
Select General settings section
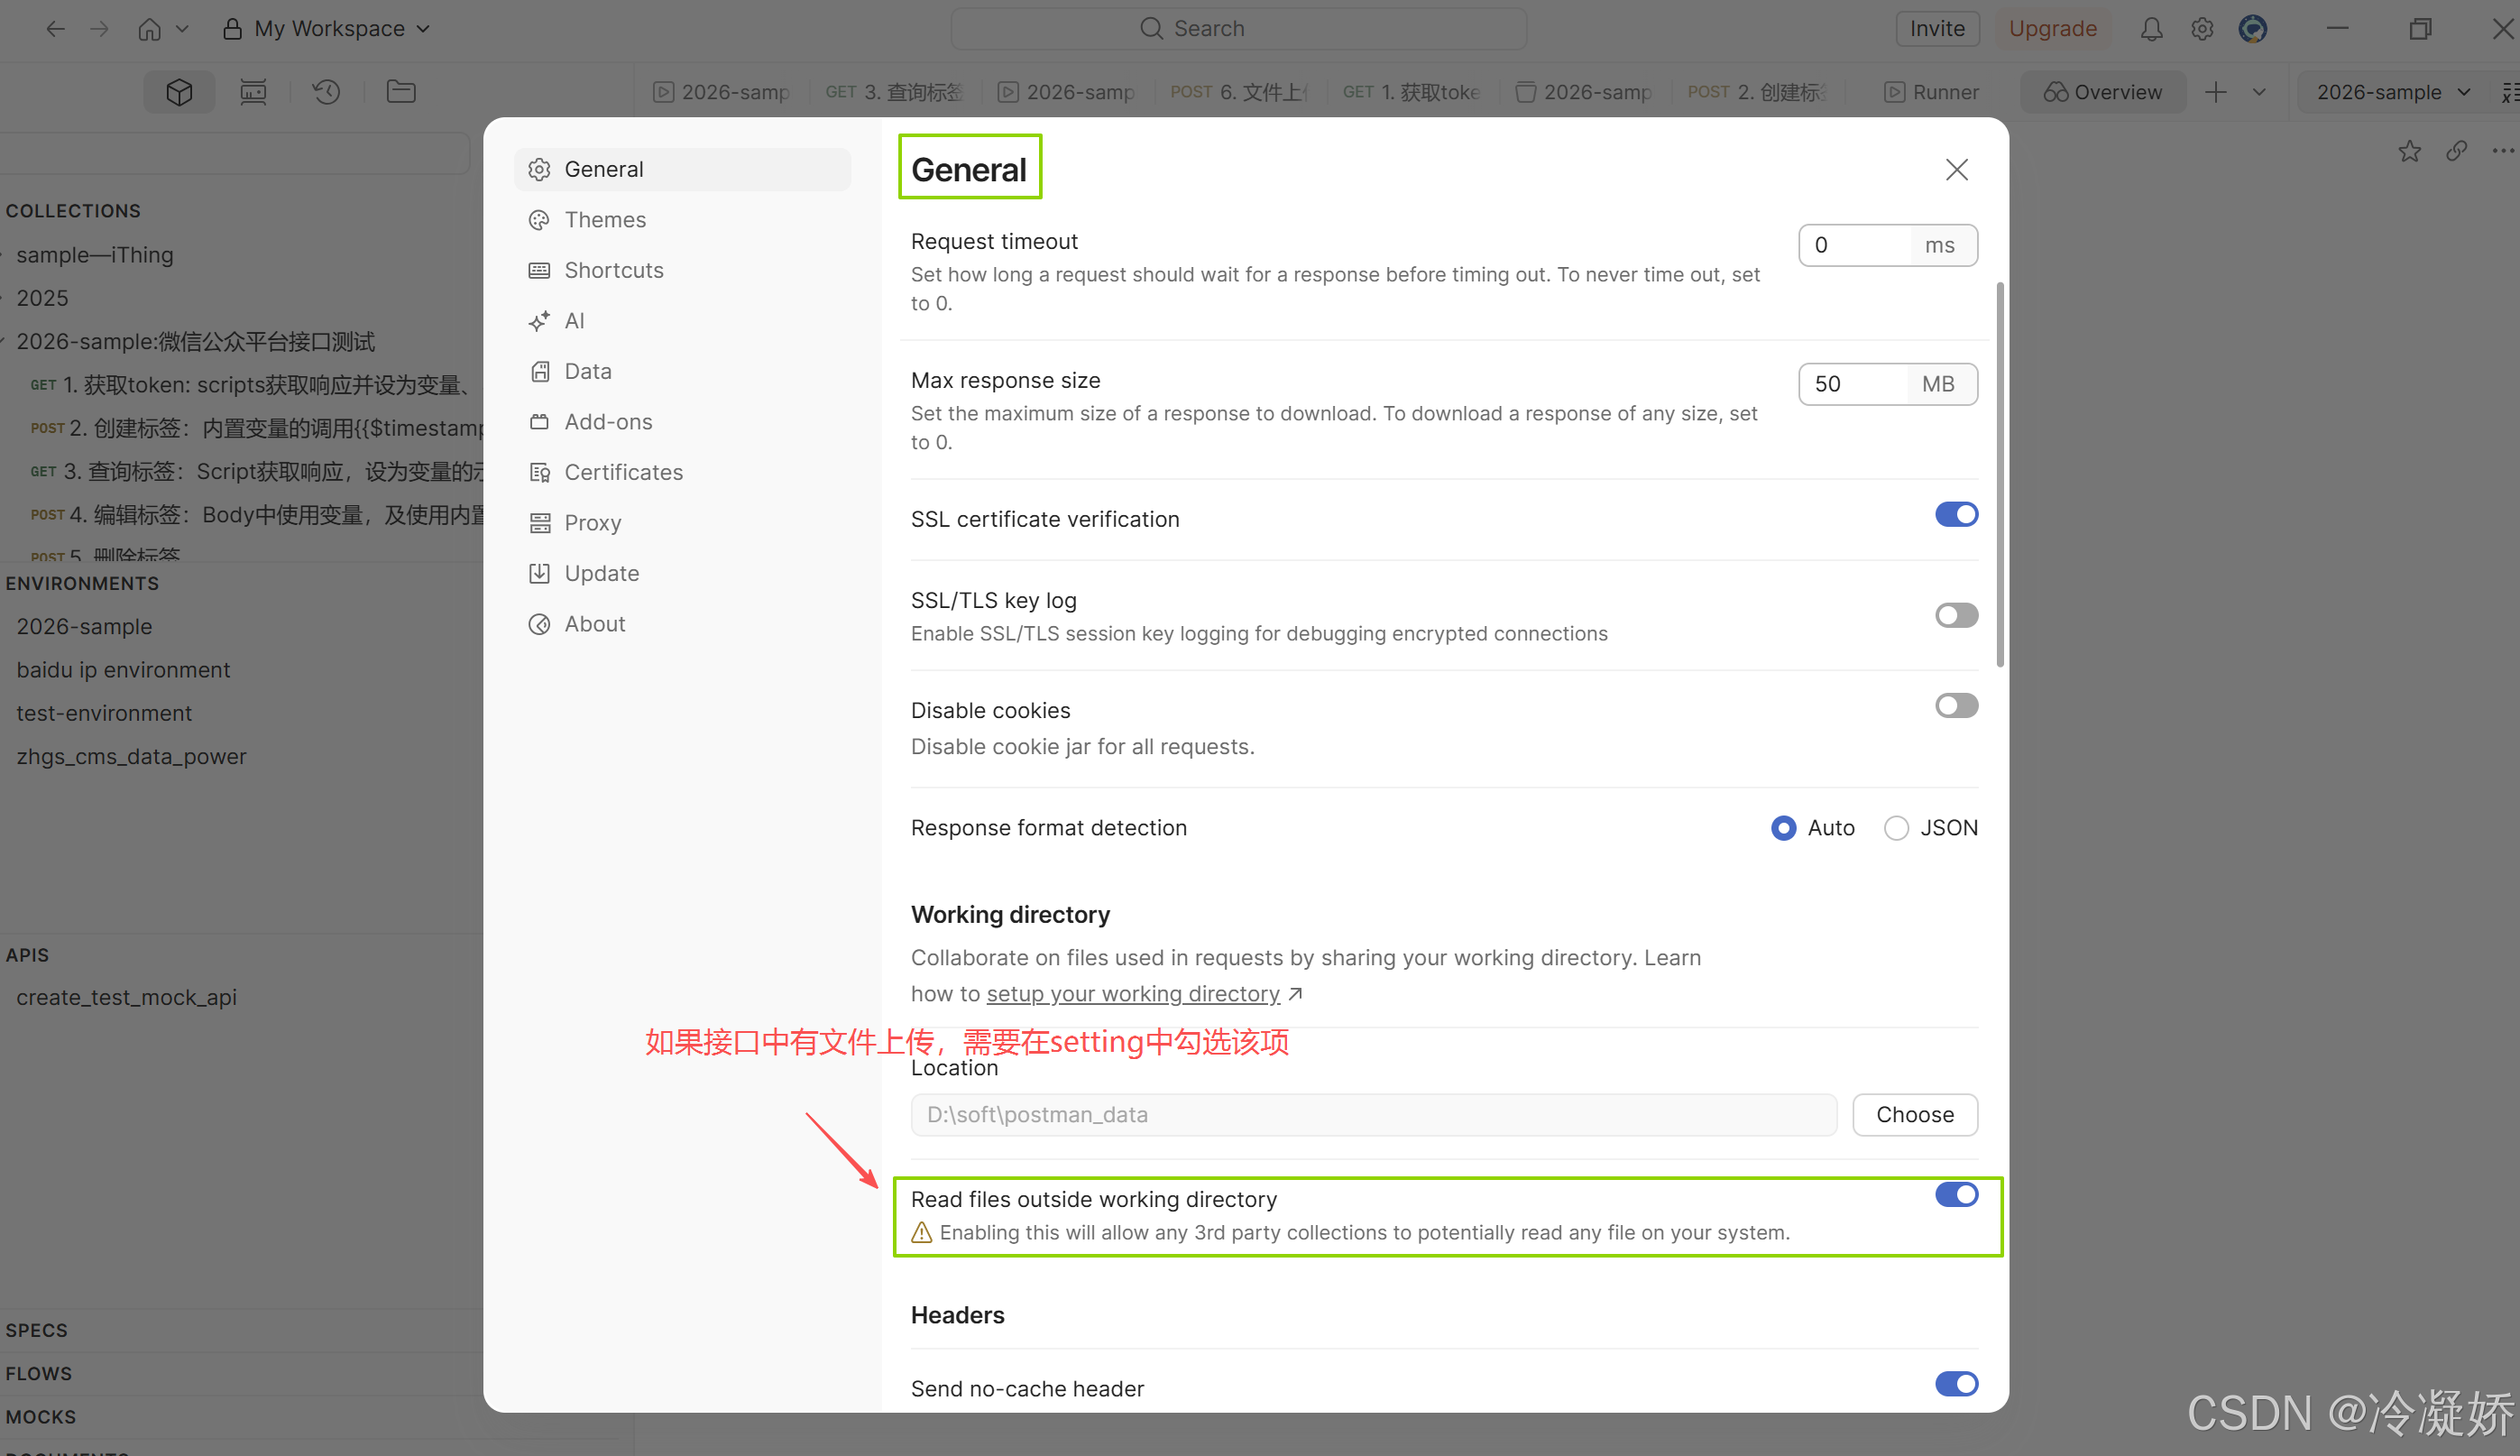click(683, 170)
